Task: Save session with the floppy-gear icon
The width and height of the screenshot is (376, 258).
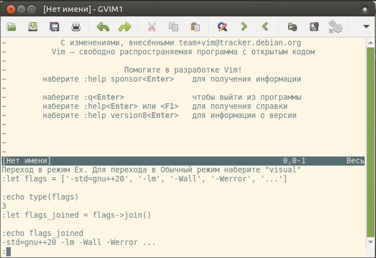Action: click(314, 27)
